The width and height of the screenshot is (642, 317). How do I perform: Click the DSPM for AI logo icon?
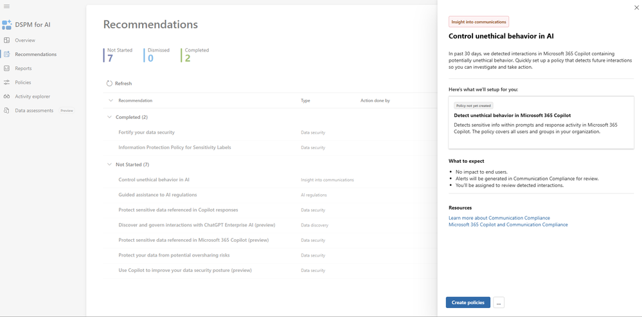pyautogui.click(x=7, y=25)
